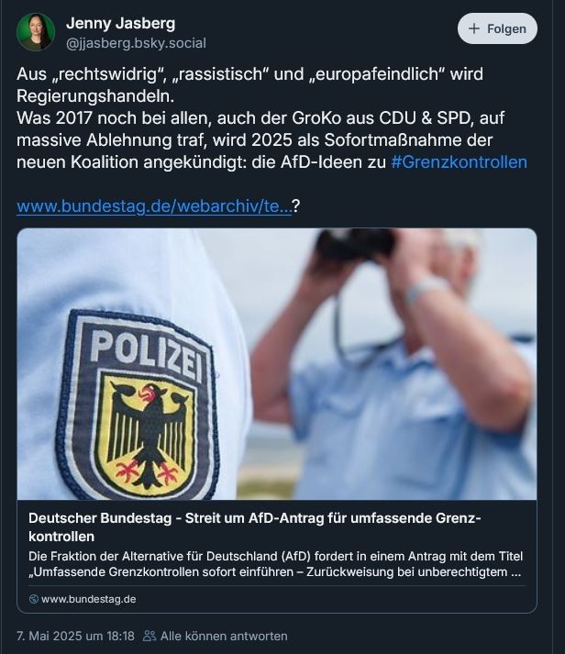Open Jenny Jasberg's profile avatar
Screen dimensions: 565x654
tap(36, 32)
